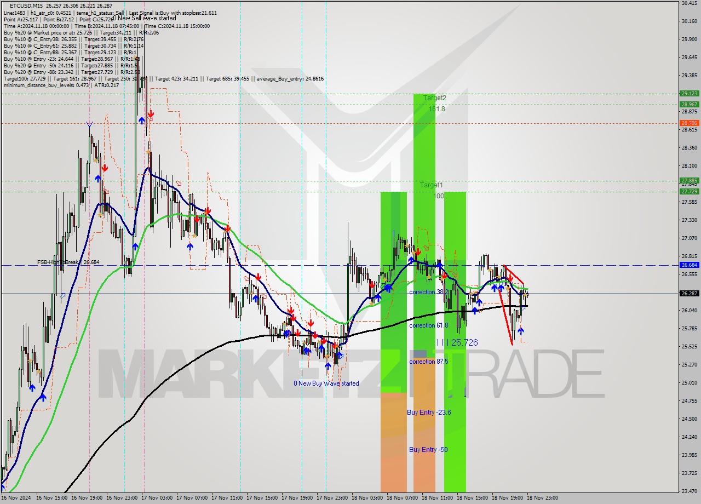
Task: Click the '18 Nov 11:00' time label
Action: coord(437,498)
